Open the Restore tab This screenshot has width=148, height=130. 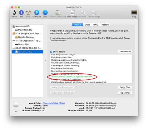[x=105, y=25]
